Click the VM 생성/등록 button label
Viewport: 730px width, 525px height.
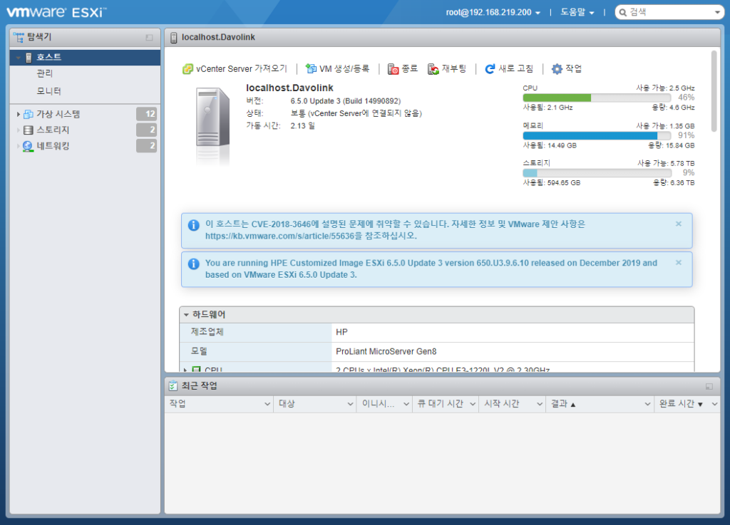(344, 69)
